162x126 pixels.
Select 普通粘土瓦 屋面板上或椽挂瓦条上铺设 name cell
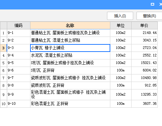pyautogui.click(x=70, y=33)
